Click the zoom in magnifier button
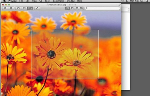This screenshot has width=150, height=96. click(11, 8)
